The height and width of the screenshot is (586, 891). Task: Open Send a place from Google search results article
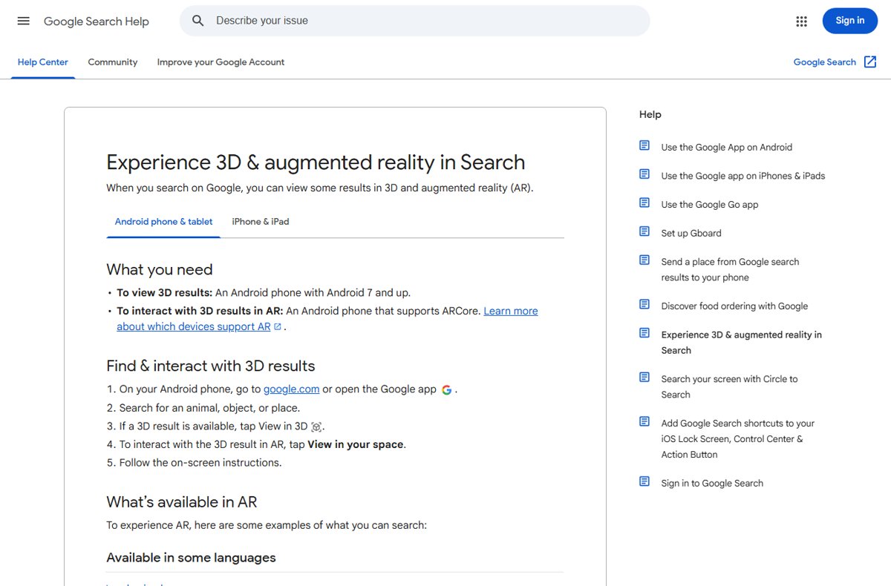731,269
